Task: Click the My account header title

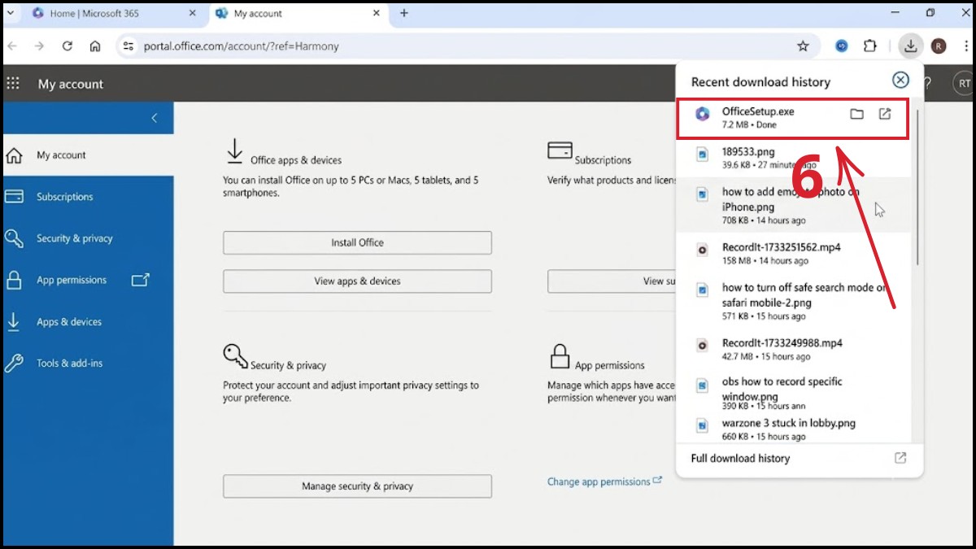Action: pyautogui.click(x=71, y=84)
